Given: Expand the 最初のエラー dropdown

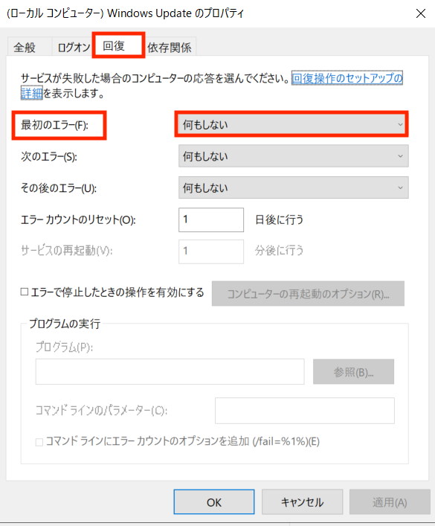Looking at the screenshot, I should pyautogui.click(x=293, y=125).
